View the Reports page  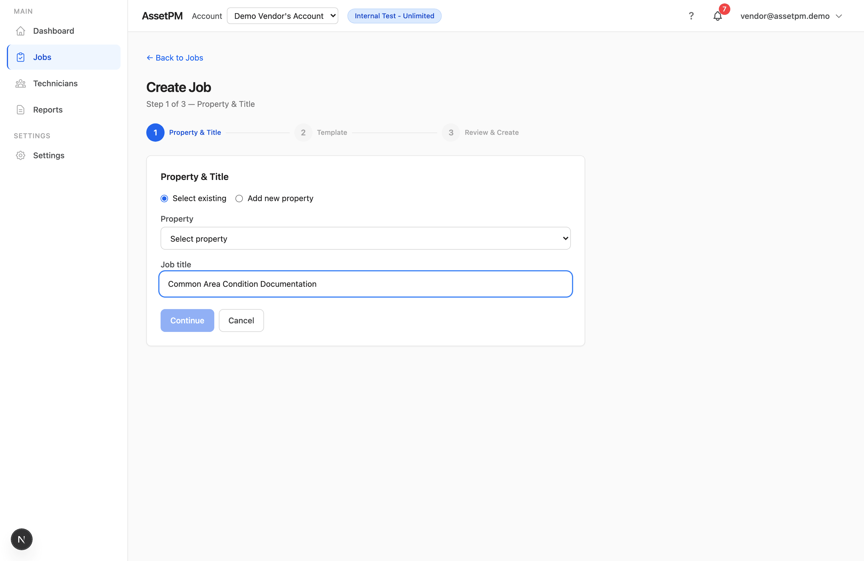pos(47,110)
